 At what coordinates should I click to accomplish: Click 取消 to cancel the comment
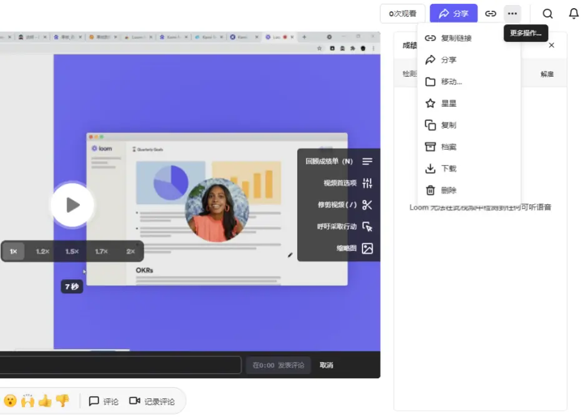click(326, 365)
